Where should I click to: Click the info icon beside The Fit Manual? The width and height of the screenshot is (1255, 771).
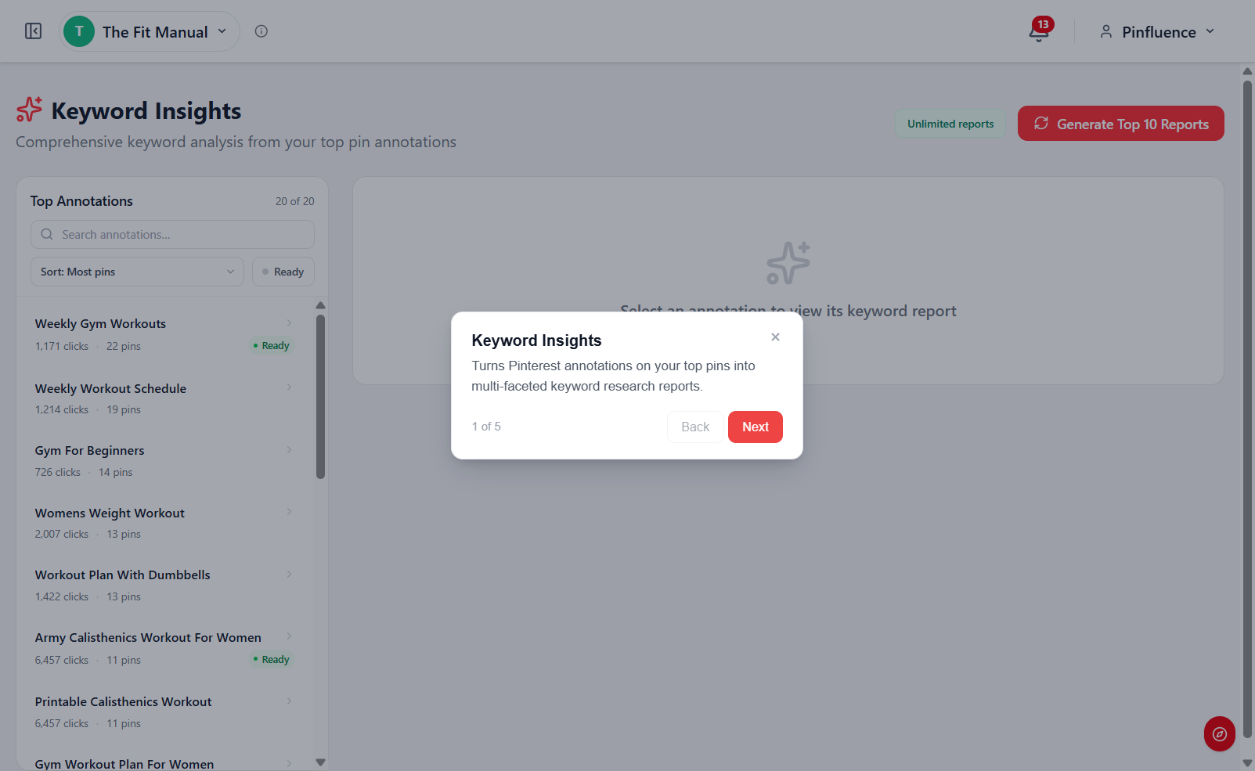261,31
